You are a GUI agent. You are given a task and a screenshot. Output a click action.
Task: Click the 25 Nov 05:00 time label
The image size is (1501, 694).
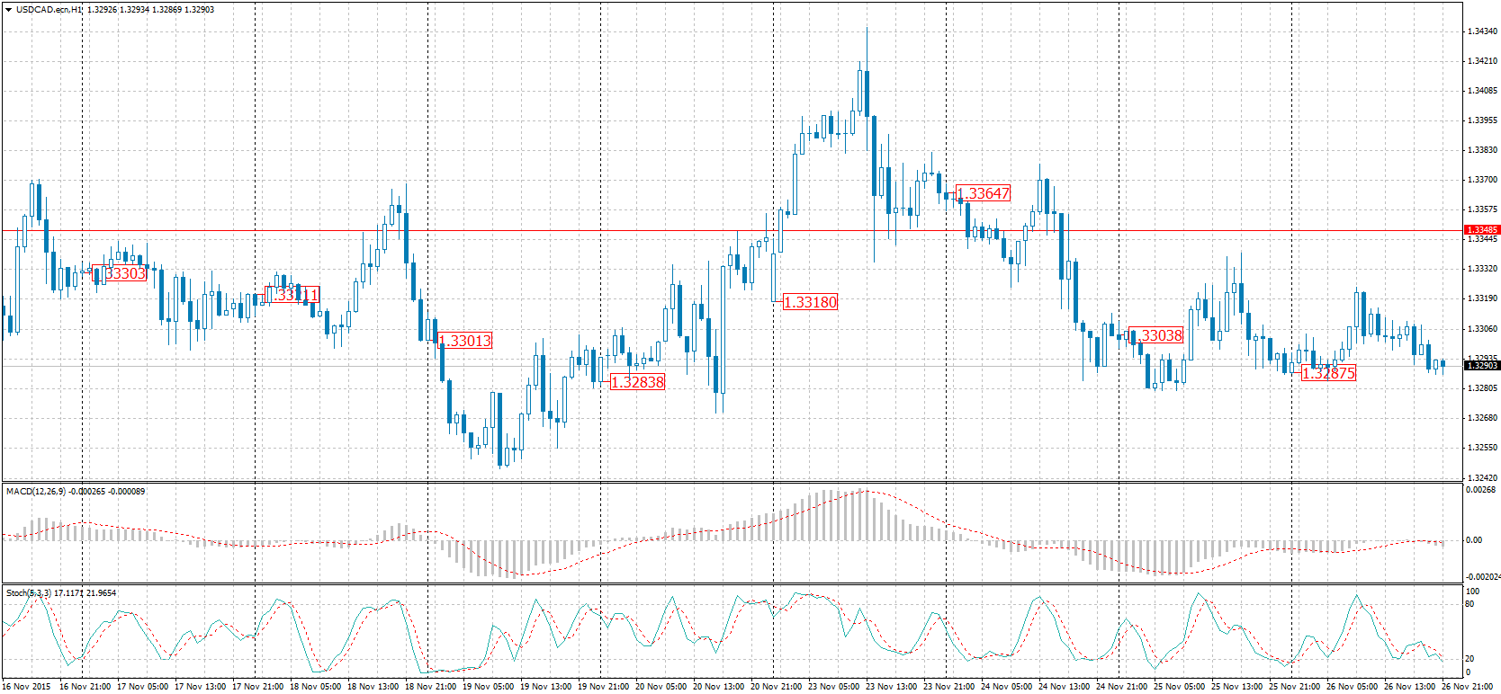coord(1179,687)
